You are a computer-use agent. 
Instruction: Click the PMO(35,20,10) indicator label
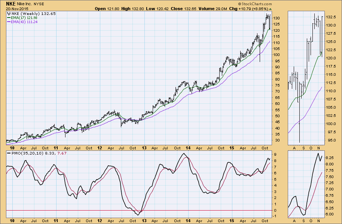tap(21, 153)
